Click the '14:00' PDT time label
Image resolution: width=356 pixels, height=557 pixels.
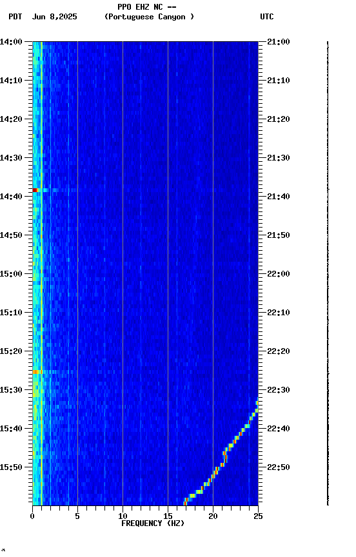pyautogui.click(x=11, y=42)
